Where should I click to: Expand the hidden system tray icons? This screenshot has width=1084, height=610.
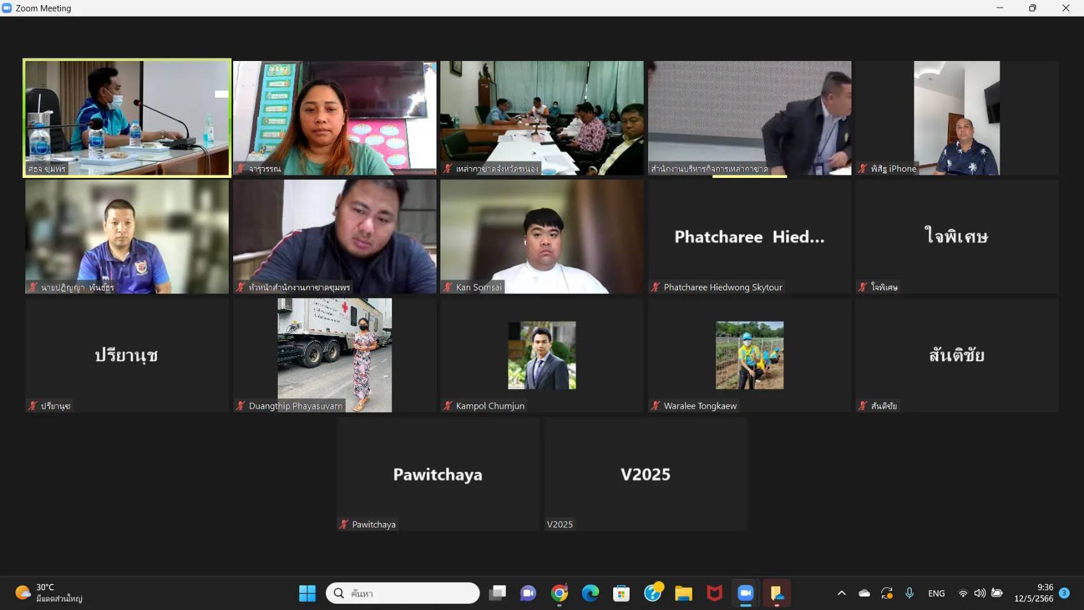tap(841, 593)
